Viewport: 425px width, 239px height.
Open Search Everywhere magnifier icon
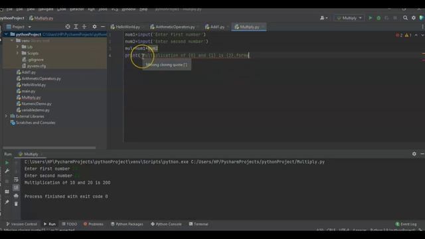point(405,18)
